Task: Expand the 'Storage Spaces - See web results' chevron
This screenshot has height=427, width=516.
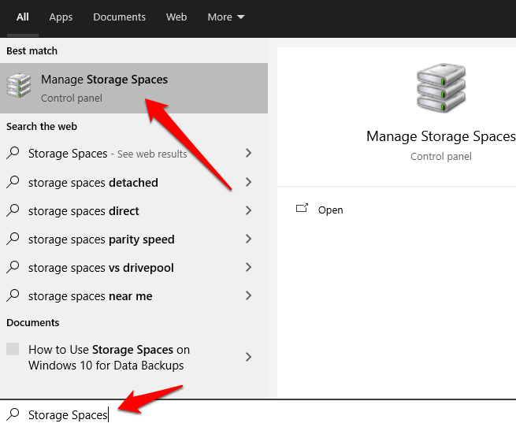Action: [x=249, y=154]
